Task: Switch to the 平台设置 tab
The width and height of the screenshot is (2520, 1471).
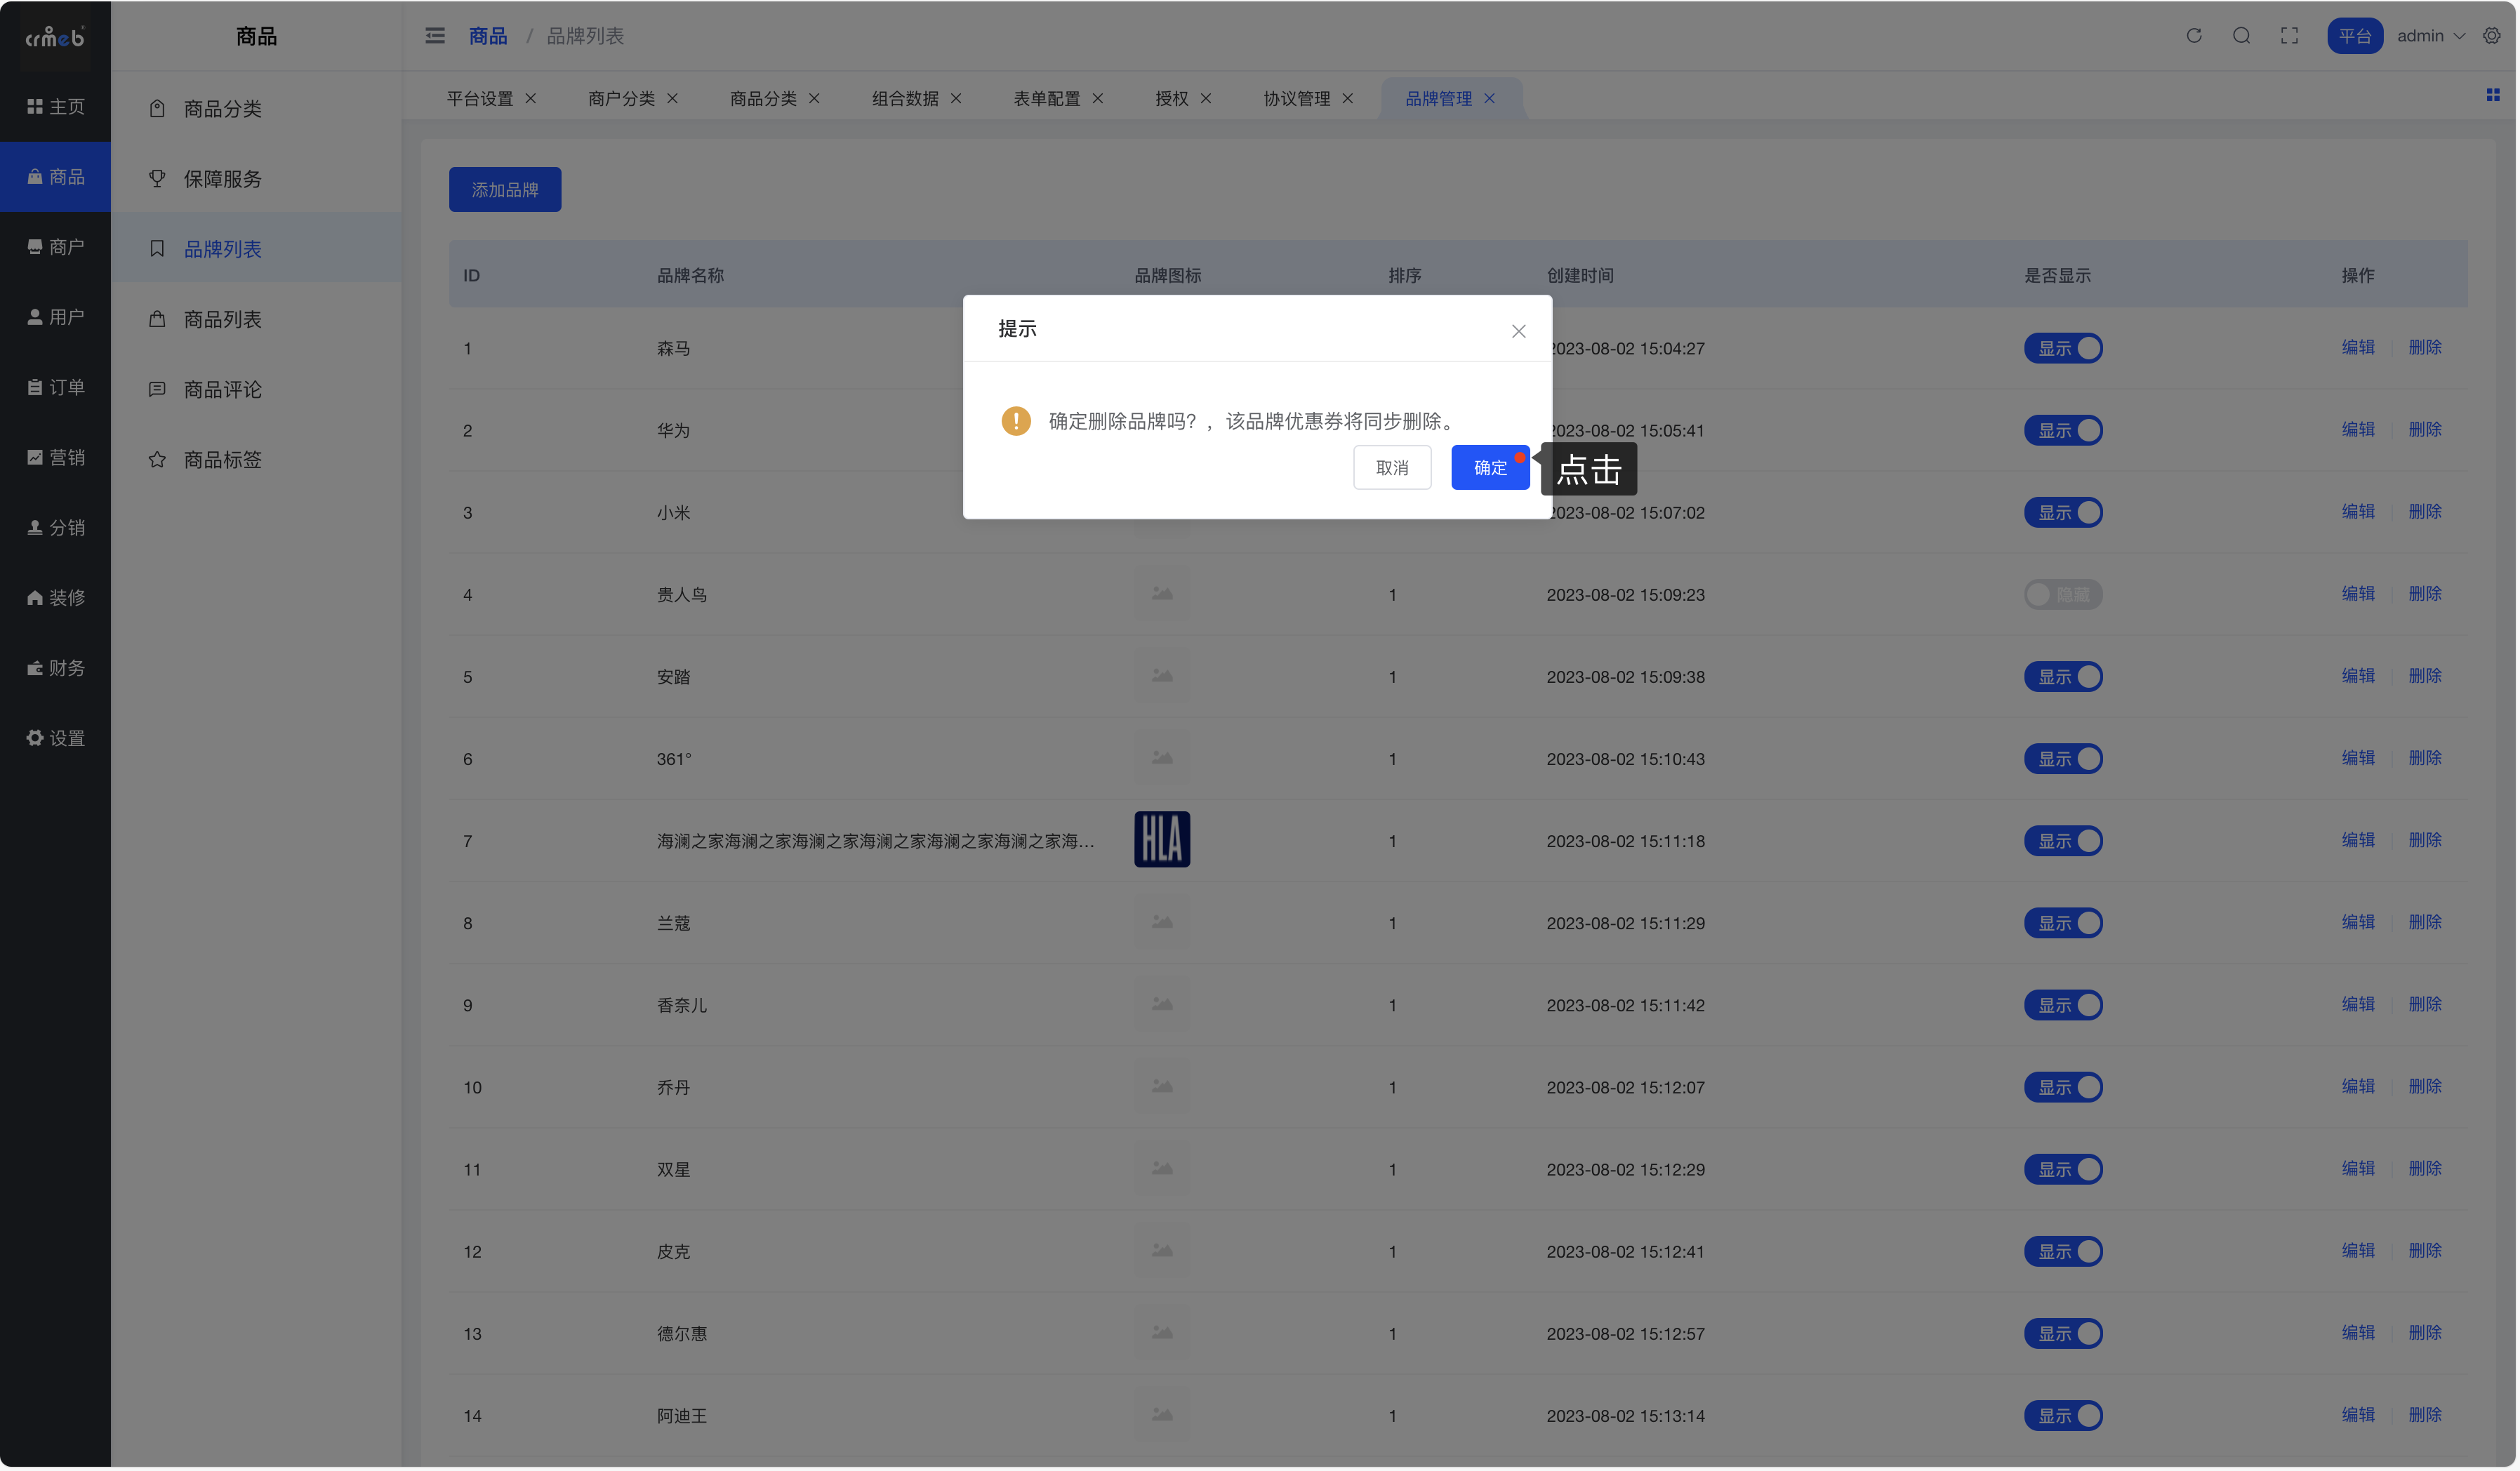Action: 479,98
